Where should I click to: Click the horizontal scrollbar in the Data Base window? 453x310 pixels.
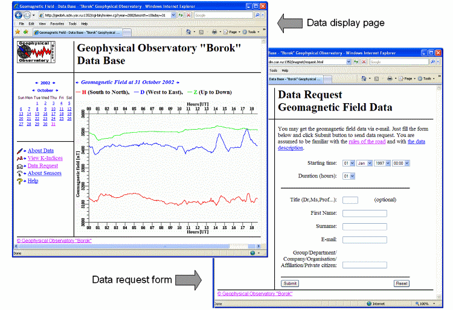pos(124,246)
